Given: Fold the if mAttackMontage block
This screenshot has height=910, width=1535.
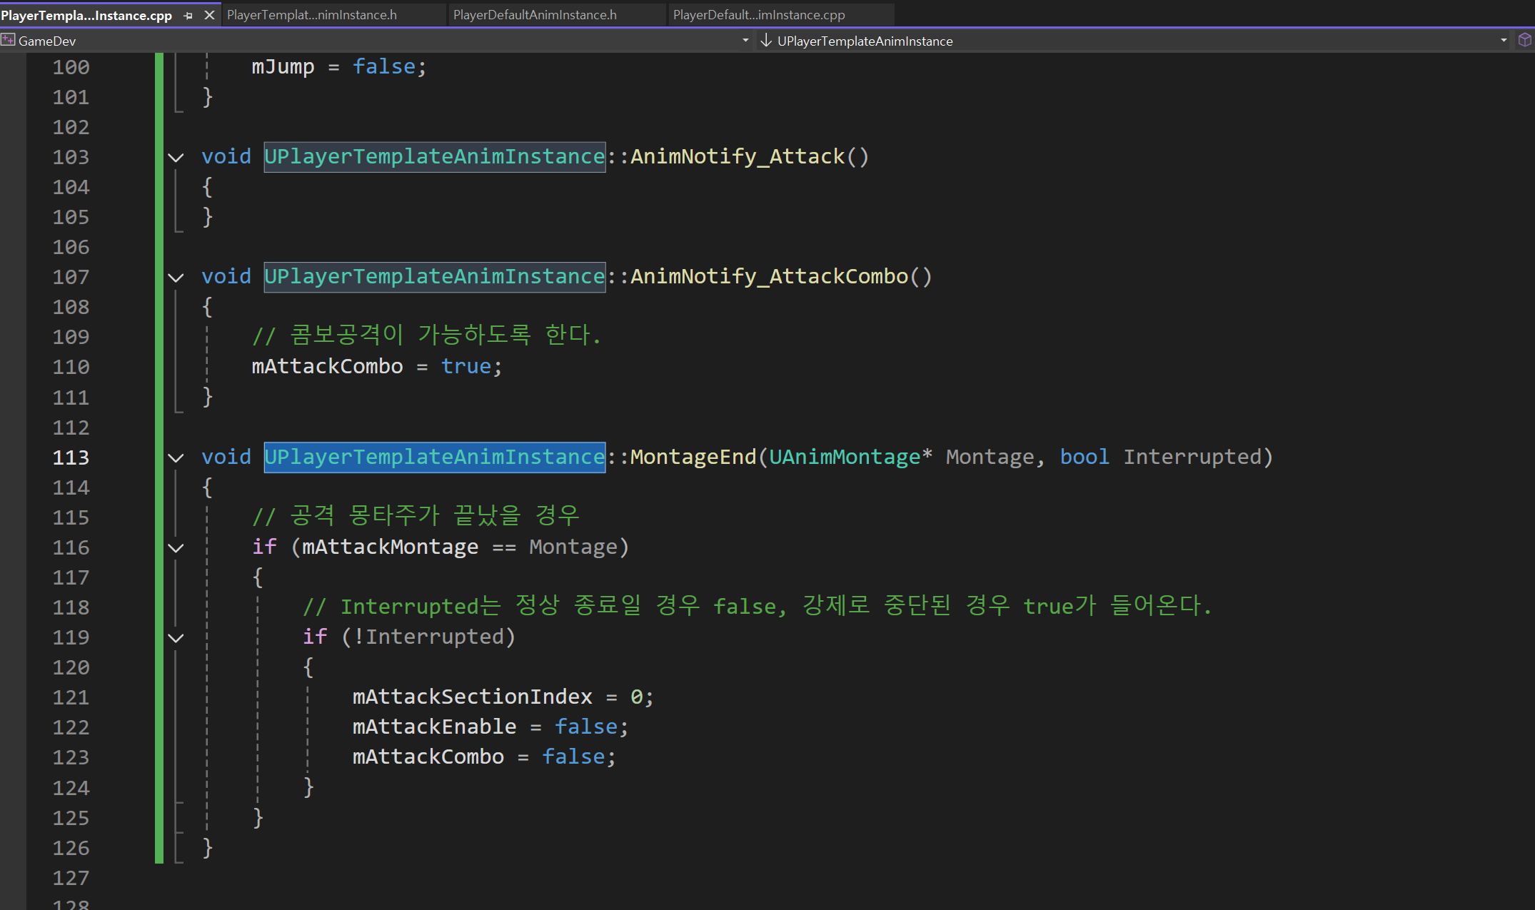Looking at the screenshot, I should (x=176, y=547).
